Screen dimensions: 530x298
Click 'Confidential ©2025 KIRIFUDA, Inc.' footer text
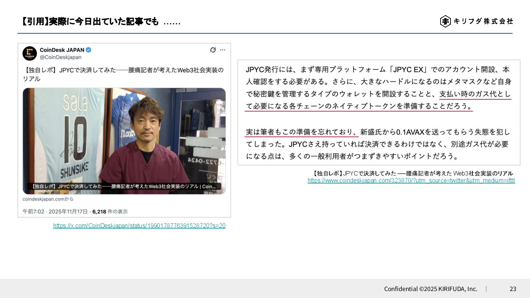[x=431, y=289]
